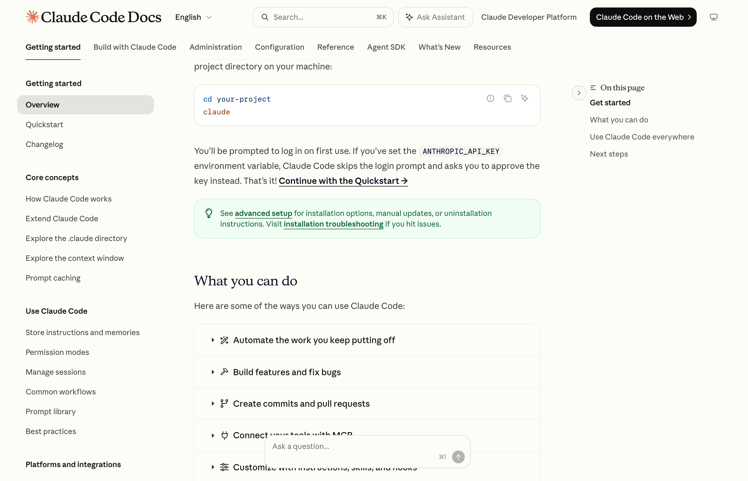Click the plug icon beside Connect
This screenshot has height=481, width=748.
point(224,435)
